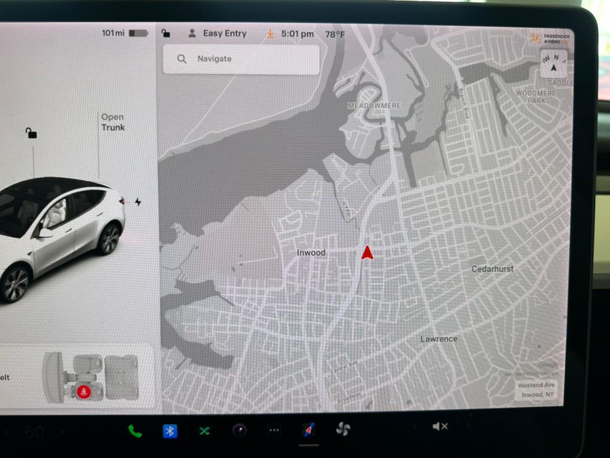Open the Easy Entry driver profile menu
Screen dimensions: 610x458
pyautogui.click(x=217, y=33)
